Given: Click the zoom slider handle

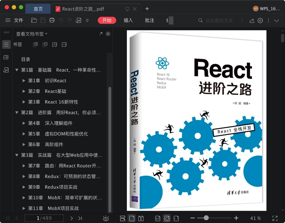Looking at the screenshot, I should click(206, 218).
